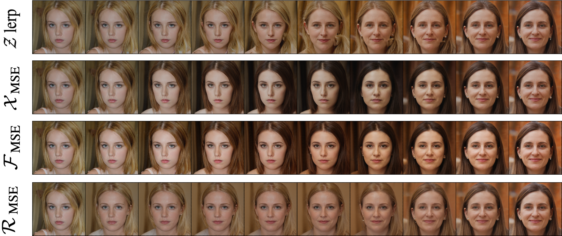Select the sixth face in the Z lerp row
Image resolution: width=562 pixels, height=236 pixels.
[324, 27]
